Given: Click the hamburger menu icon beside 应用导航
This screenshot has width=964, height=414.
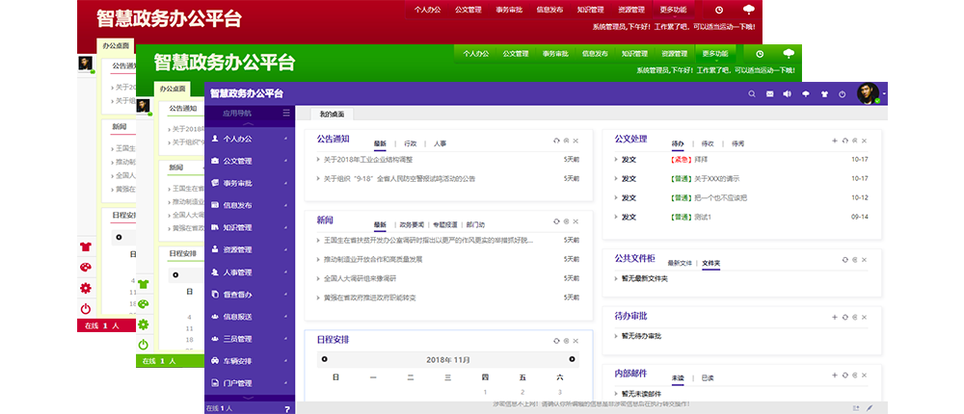Looking at the screenshot, I should (285, 113).
